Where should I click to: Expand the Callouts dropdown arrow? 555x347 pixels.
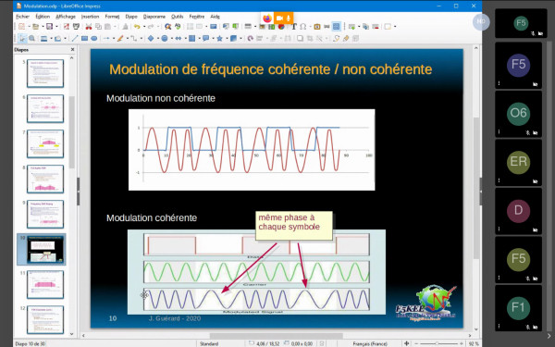pos(213,38)
